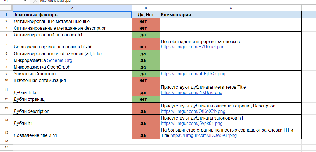This screenshot has height=152, width=316.
Task: Open the j5vpk81.png h1 duplicates link
Action: click(x=192, y=123)
